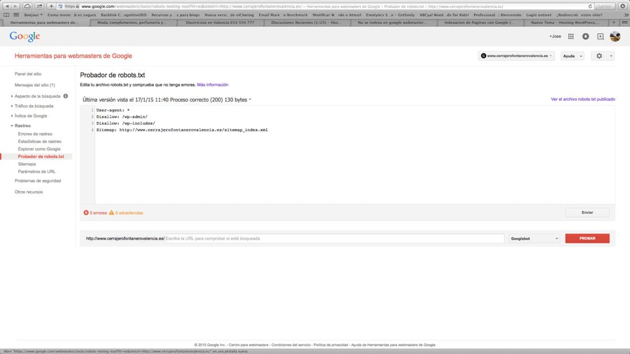Viewport: 630px width, 354px height.
Task: Open the Bonjour bookmarks dropdown
Action: [33, 15]
